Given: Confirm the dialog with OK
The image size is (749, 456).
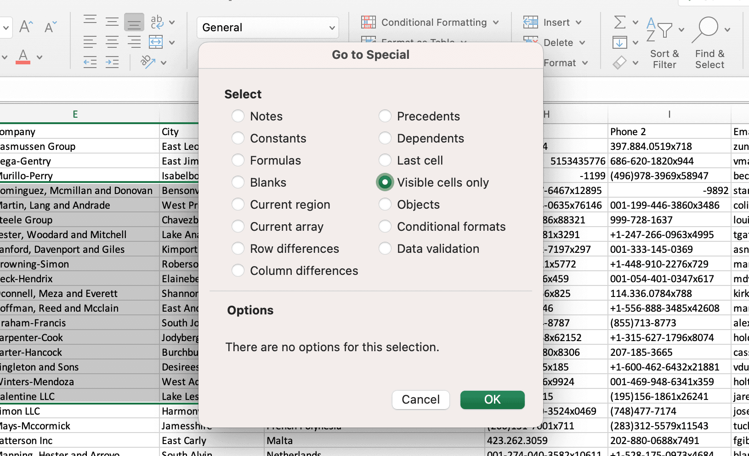Looking at the screenshot, I should click(x=492, y=399).
